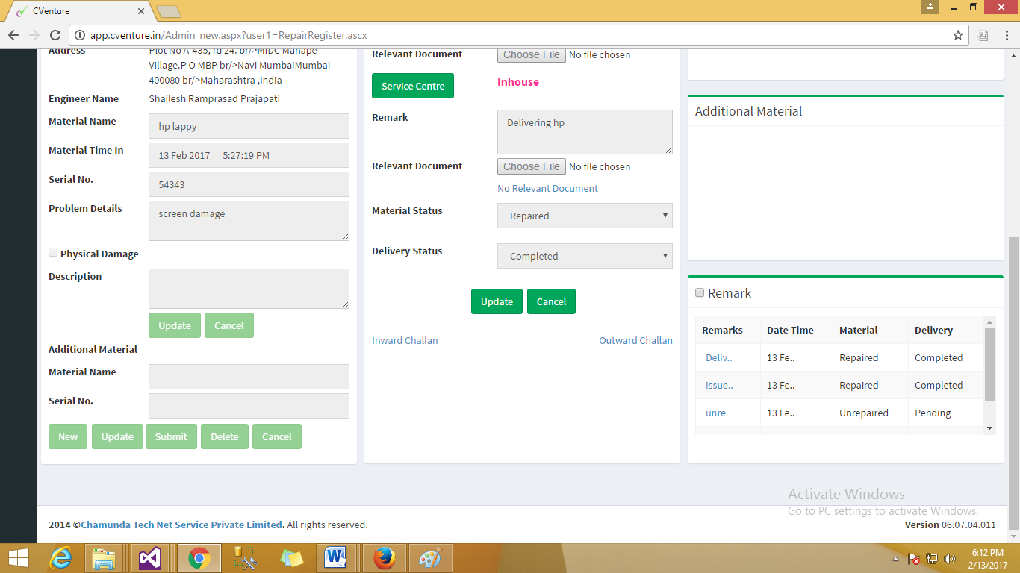Open the Deliv.. remark link

pyautogui.click(x=718, y=357)
